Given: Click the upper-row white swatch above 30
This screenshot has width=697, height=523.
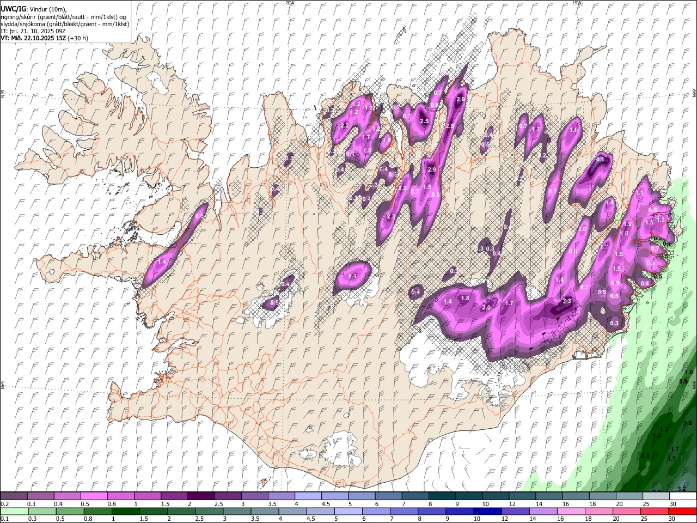Looking at the screenshot, I should 683,496.
